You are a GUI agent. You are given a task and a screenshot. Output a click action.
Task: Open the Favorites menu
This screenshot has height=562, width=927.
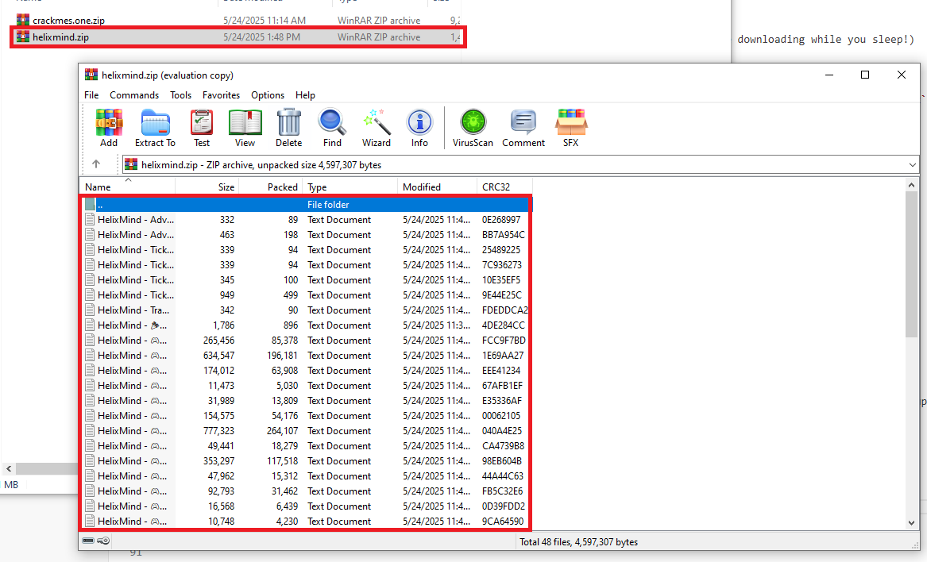(x=221, y=95)
